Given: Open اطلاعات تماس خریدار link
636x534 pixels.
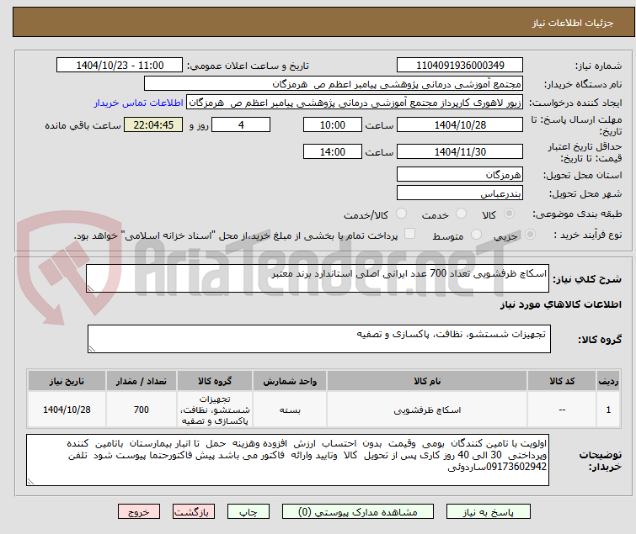Looking at the screenshot, I should (139, 103).
